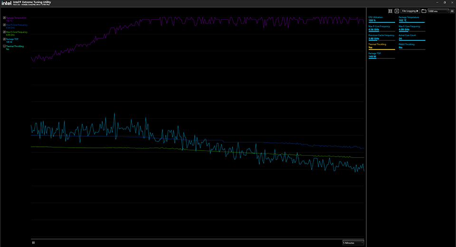This screenshot has height=247, width=456.
Task: Select the CPU Utilization 100 % monitor tile
Action: (x=381, y=19)
